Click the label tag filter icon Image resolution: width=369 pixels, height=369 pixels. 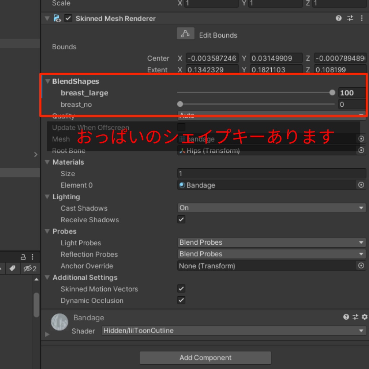pyautogui.click(x=12, y=268)
